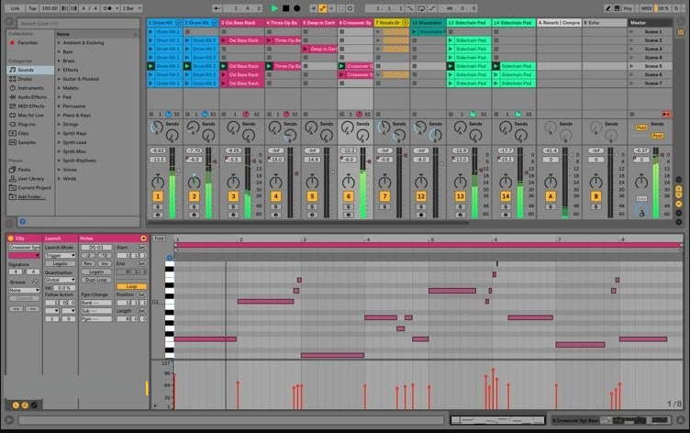
Task: Launch Deep in Dark clip on track 5
Action: [306, 49]
